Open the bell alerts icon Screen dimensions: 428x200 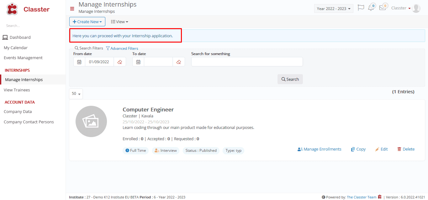click(371, 8)
